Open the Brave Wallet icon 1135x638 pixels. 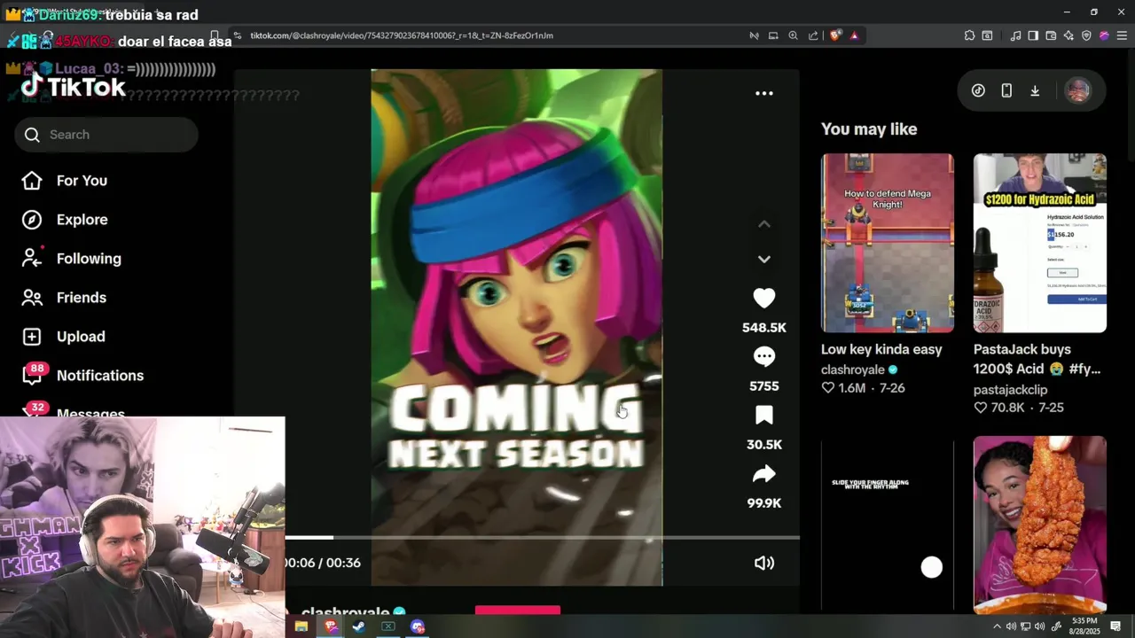pyautogui.click(x=1051, y=35)
